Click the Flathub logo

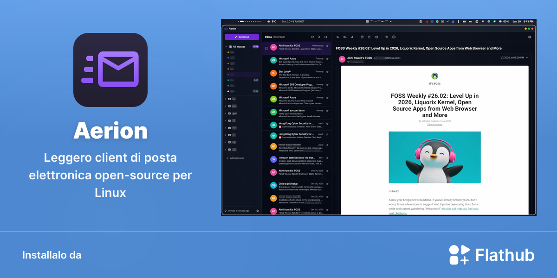(x=492, y=255)
